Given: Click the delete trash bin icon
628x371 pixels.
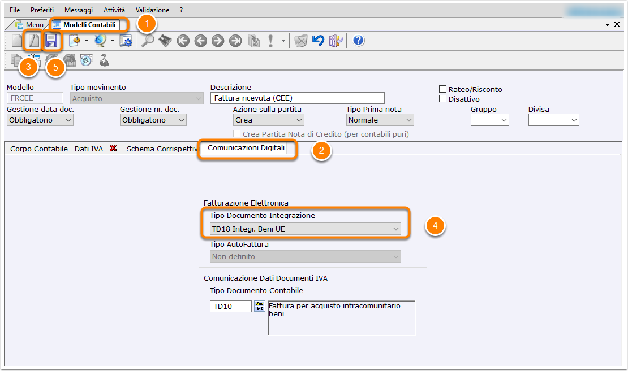Looking at the screenshot, I should [x=301, y=41].
